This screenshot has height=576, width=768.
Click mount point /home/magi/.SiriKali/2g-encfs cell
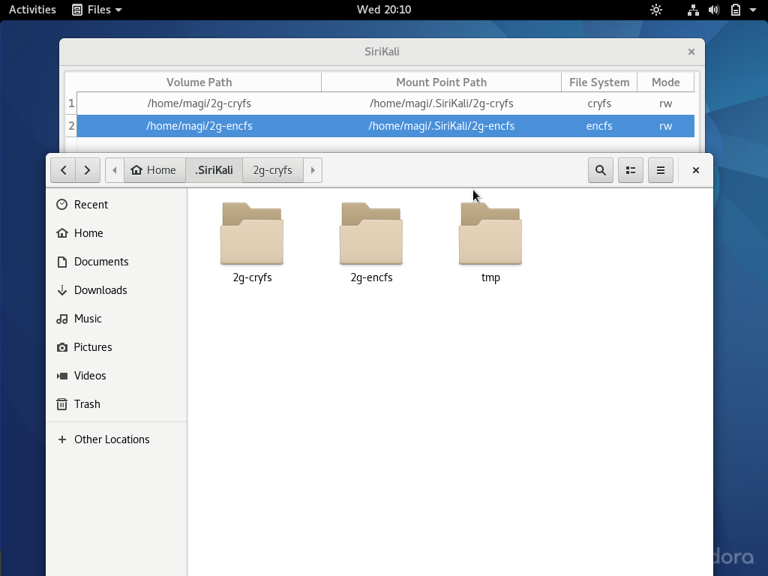coord(441,126)
